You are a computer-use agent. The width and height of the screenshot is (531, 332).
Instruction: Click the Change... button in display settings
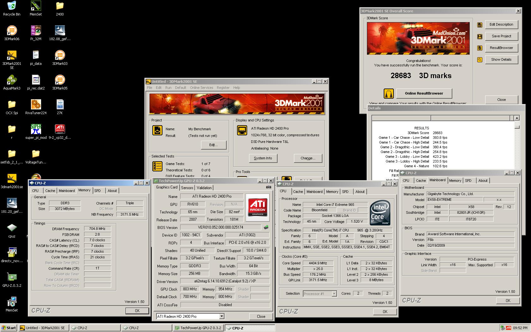(308, 158)
